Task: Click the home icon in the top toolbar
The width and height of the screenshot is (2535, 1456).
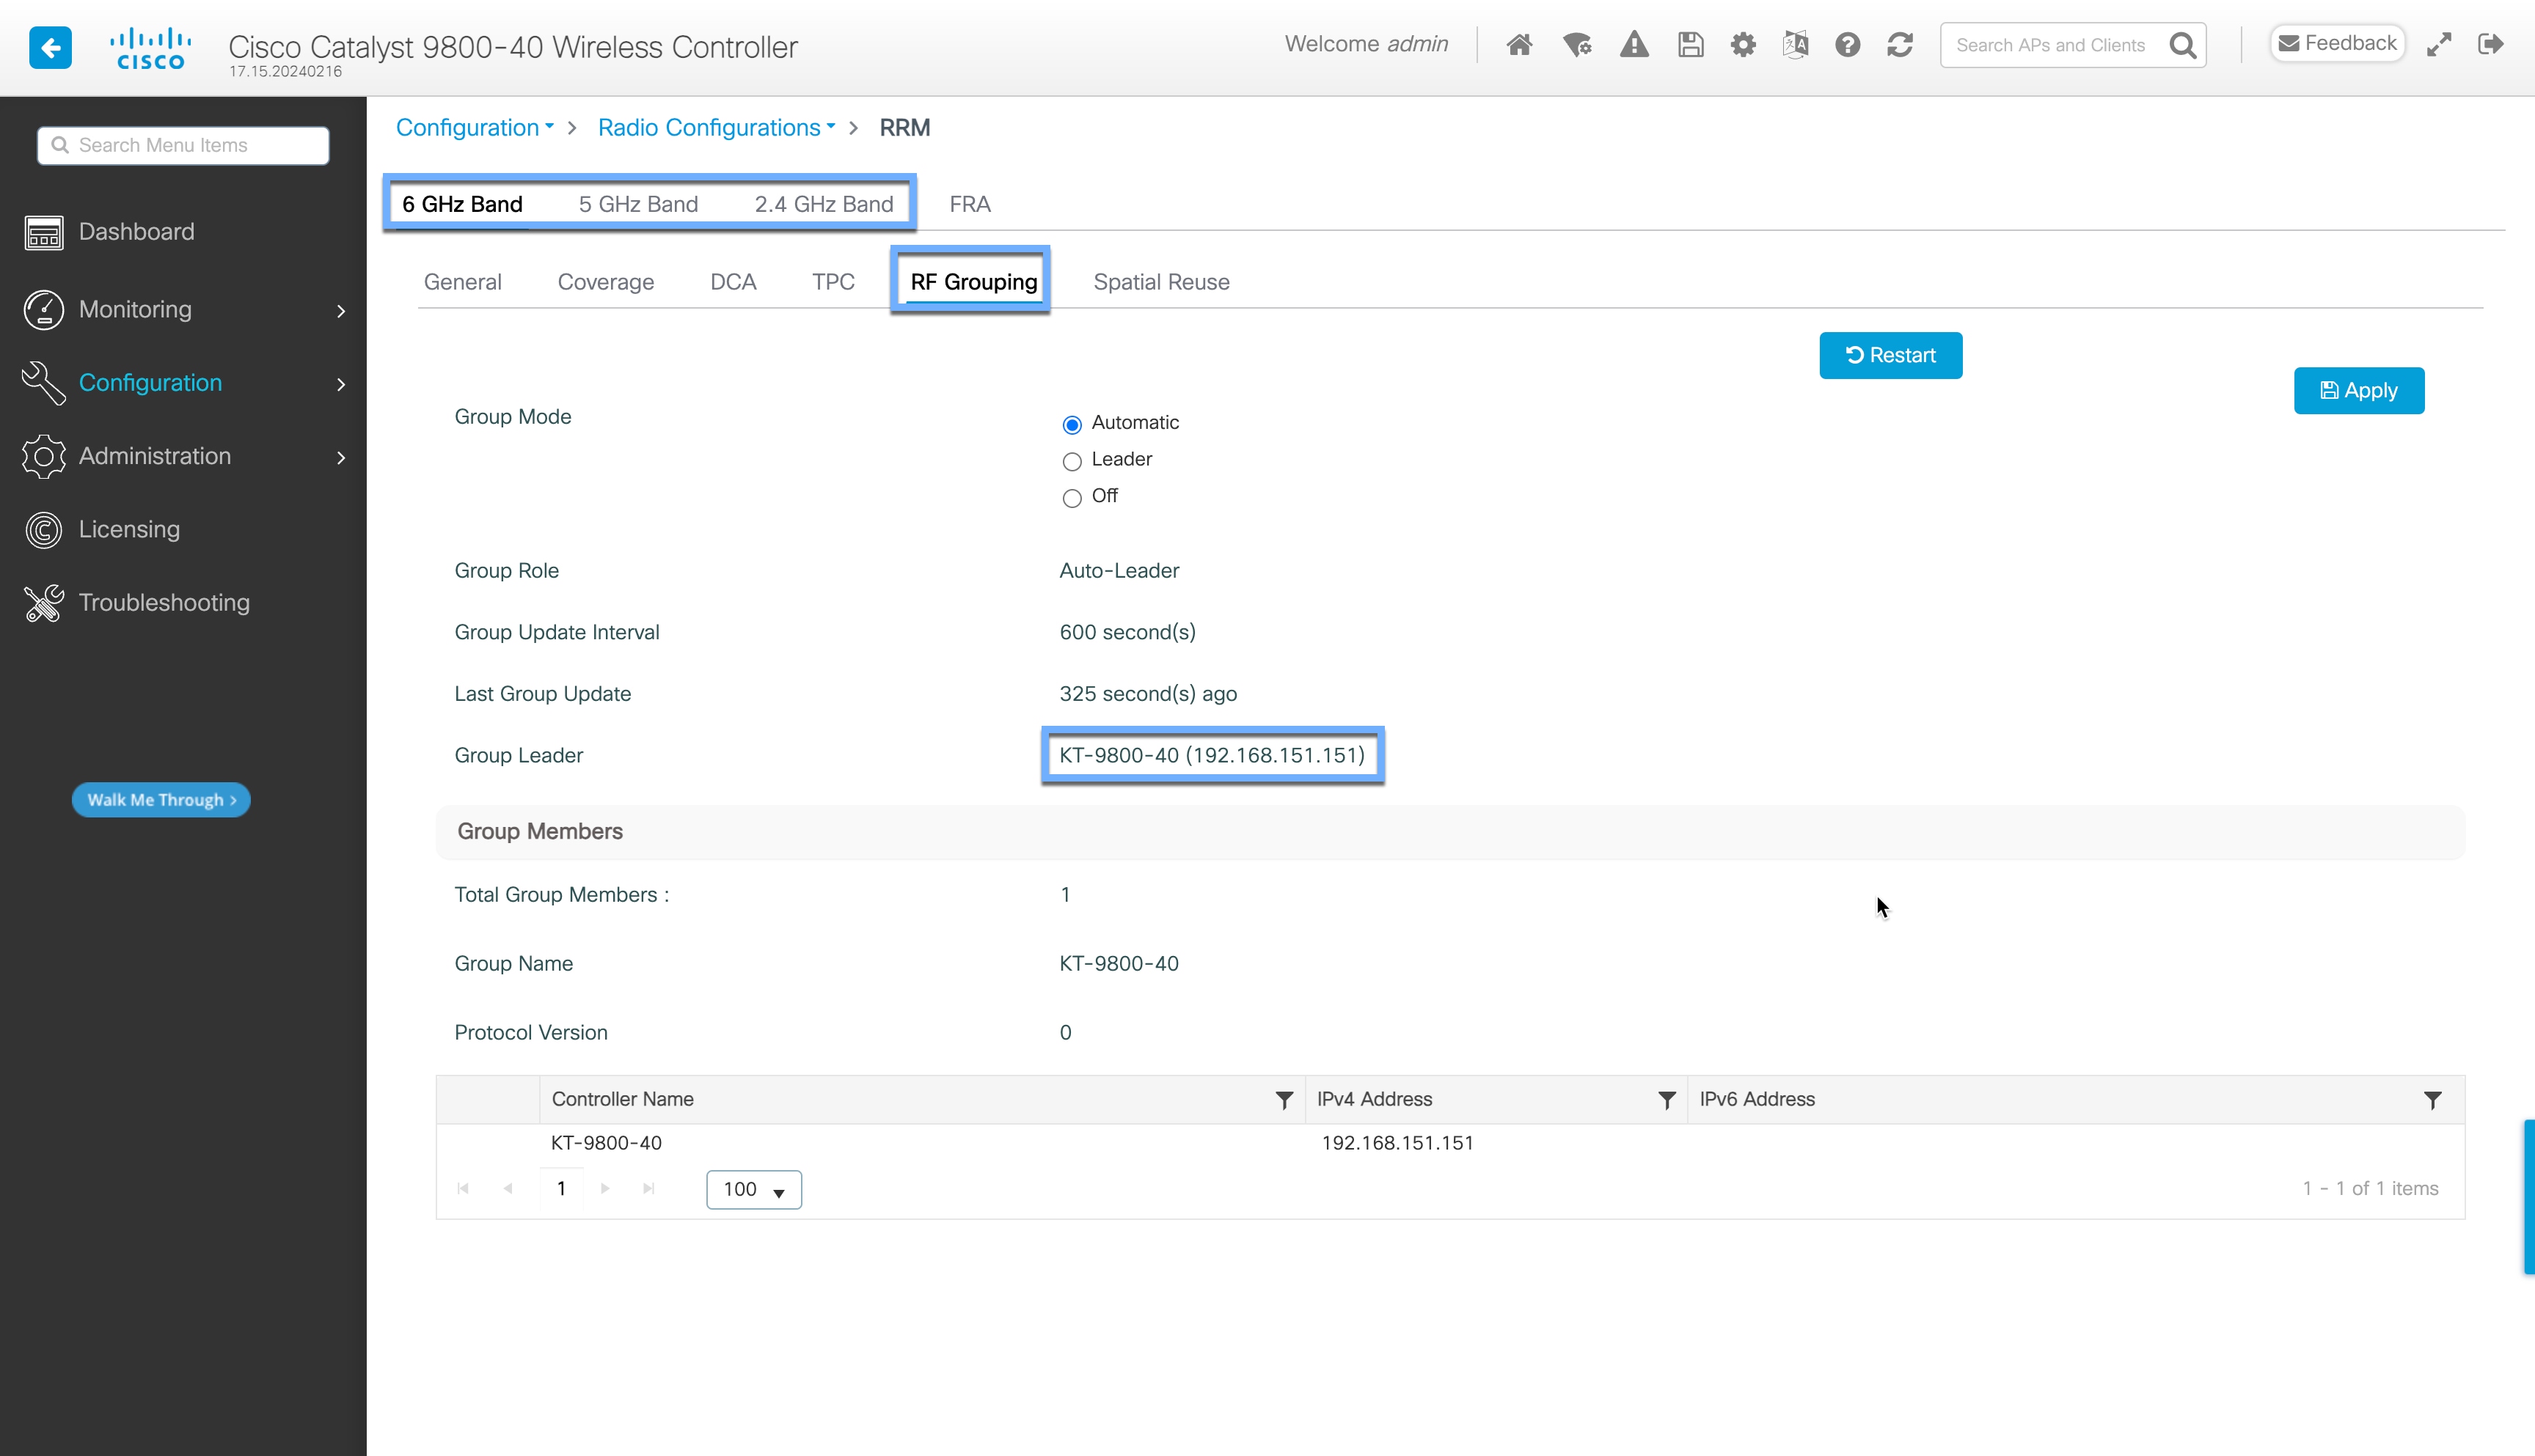Action: tap(1518, 44)
